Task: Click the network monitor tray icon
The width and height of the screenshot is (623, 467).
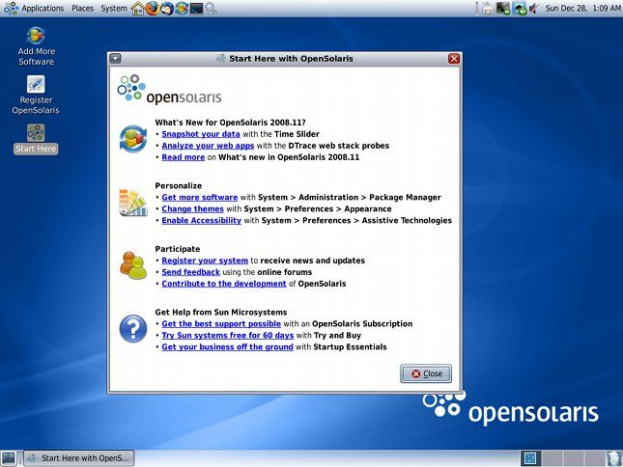Action: point(503,8)
